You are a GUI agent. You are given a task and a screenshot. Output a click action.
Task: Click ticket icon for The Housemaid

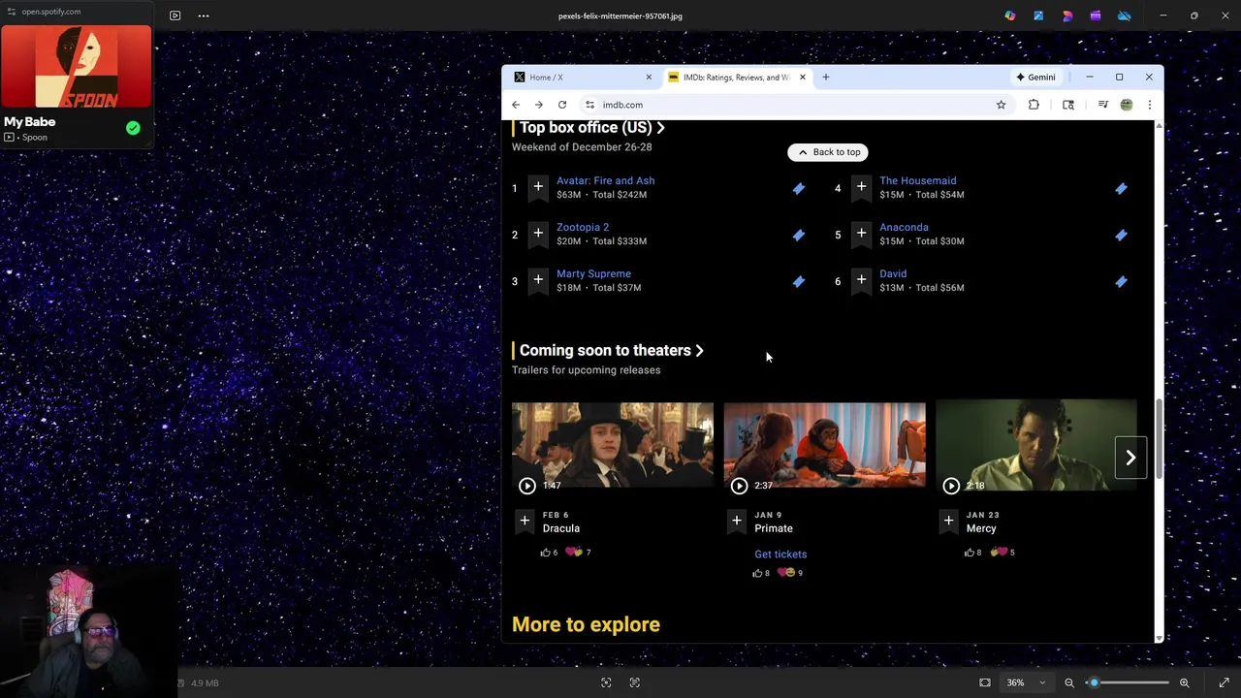point(1121,189)
